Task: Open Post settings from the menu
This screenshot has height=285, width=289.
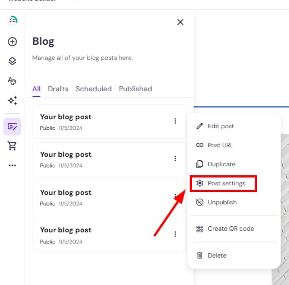Action: [223, 184]
